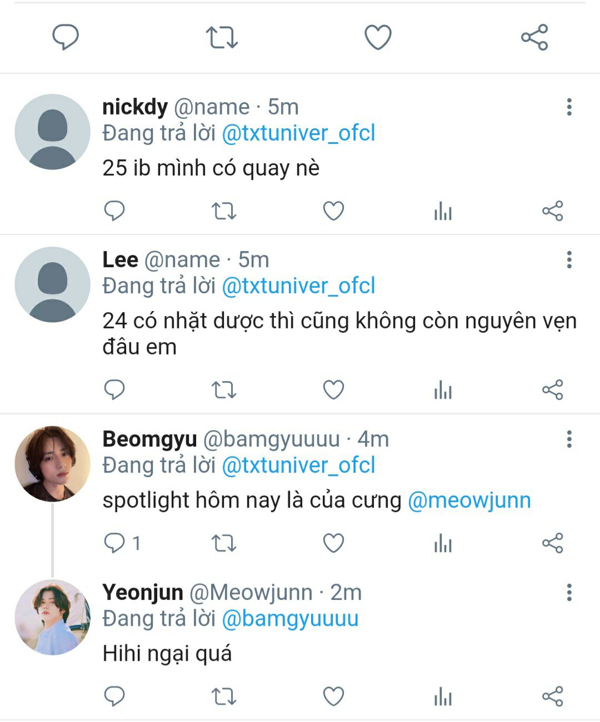Open @bamgyuuuu link in Yeonjun's reply
600x722 pixels.
[x=290, y=619]
